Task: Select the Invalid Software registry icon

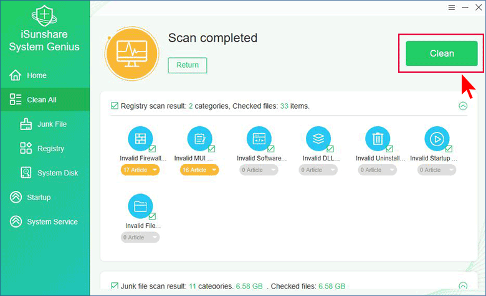Action: click(x=259, y=138)
